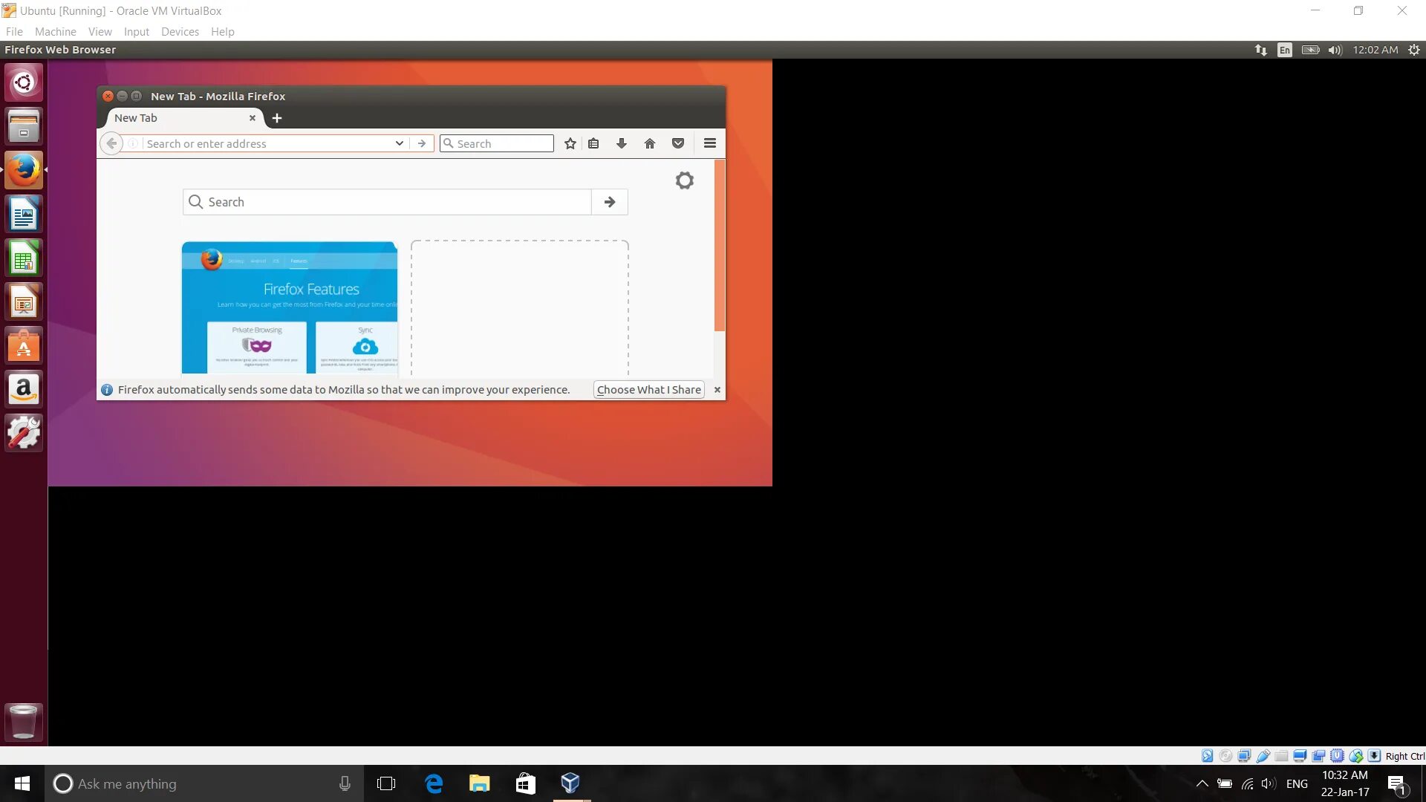Show hidden icons chevron in Windows tray
1426x802 pixels.
1202,783
